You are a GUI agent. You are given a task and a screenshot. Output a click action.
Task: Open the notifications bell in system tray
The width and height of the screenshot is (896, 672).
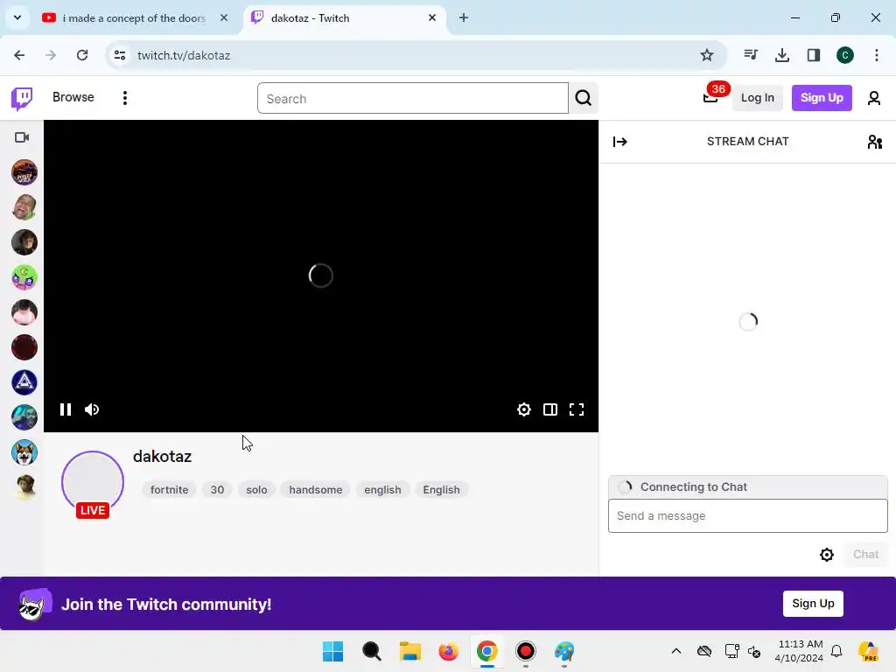tap(836, 651)
